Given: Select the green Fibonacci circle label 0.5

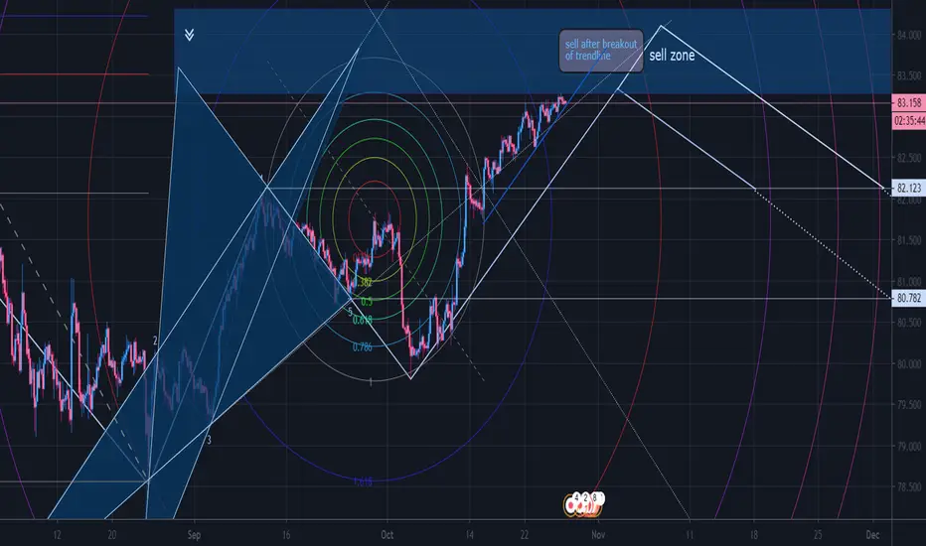Looking at the screenshot, I should 367,302.
